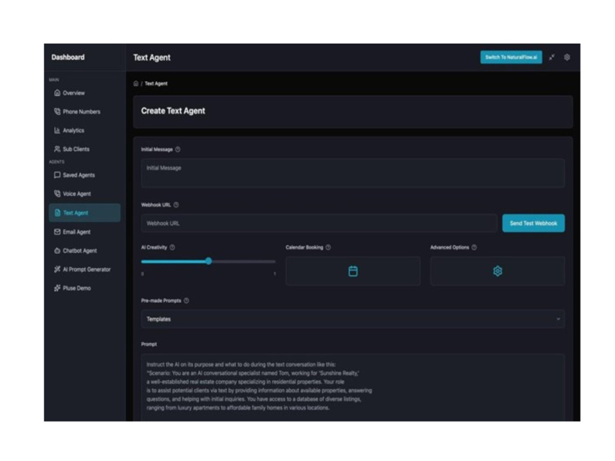Open the Analytics section
The height and width of the screenshot is (461, 615).
coord(85,130)
